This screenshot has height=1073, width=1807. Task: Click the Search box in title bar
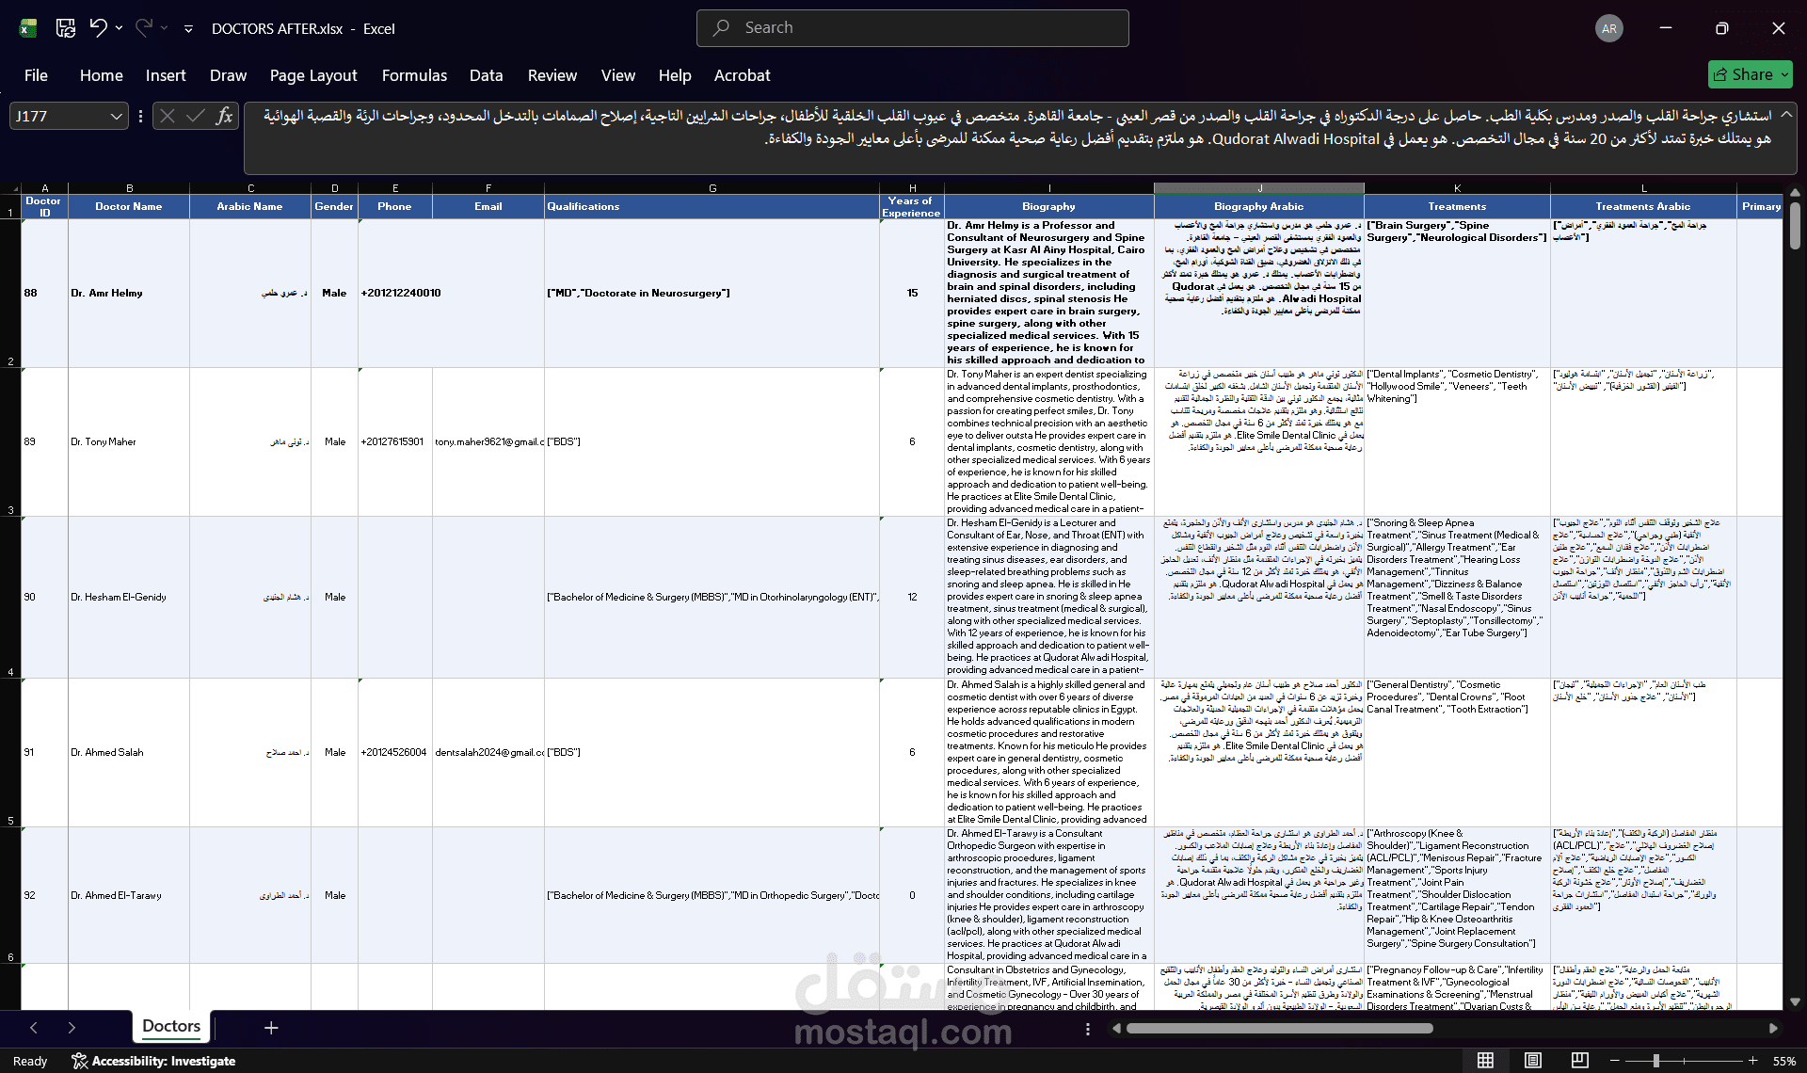(912, 28)
